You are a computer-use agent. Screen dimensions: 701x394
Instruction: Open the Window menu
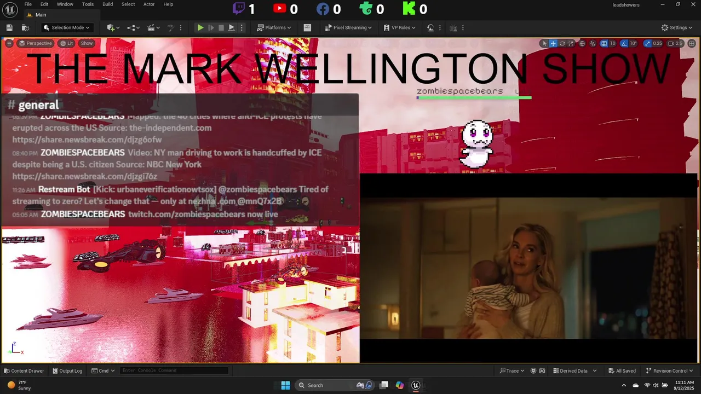pos(65,4)
